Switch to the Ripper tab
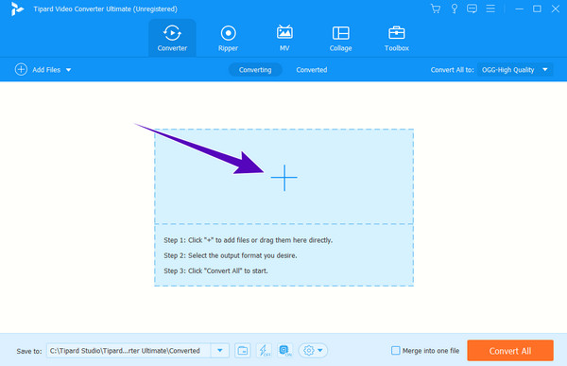The height and width of the screenshot is (366, 567). click(x=228, y=38)
